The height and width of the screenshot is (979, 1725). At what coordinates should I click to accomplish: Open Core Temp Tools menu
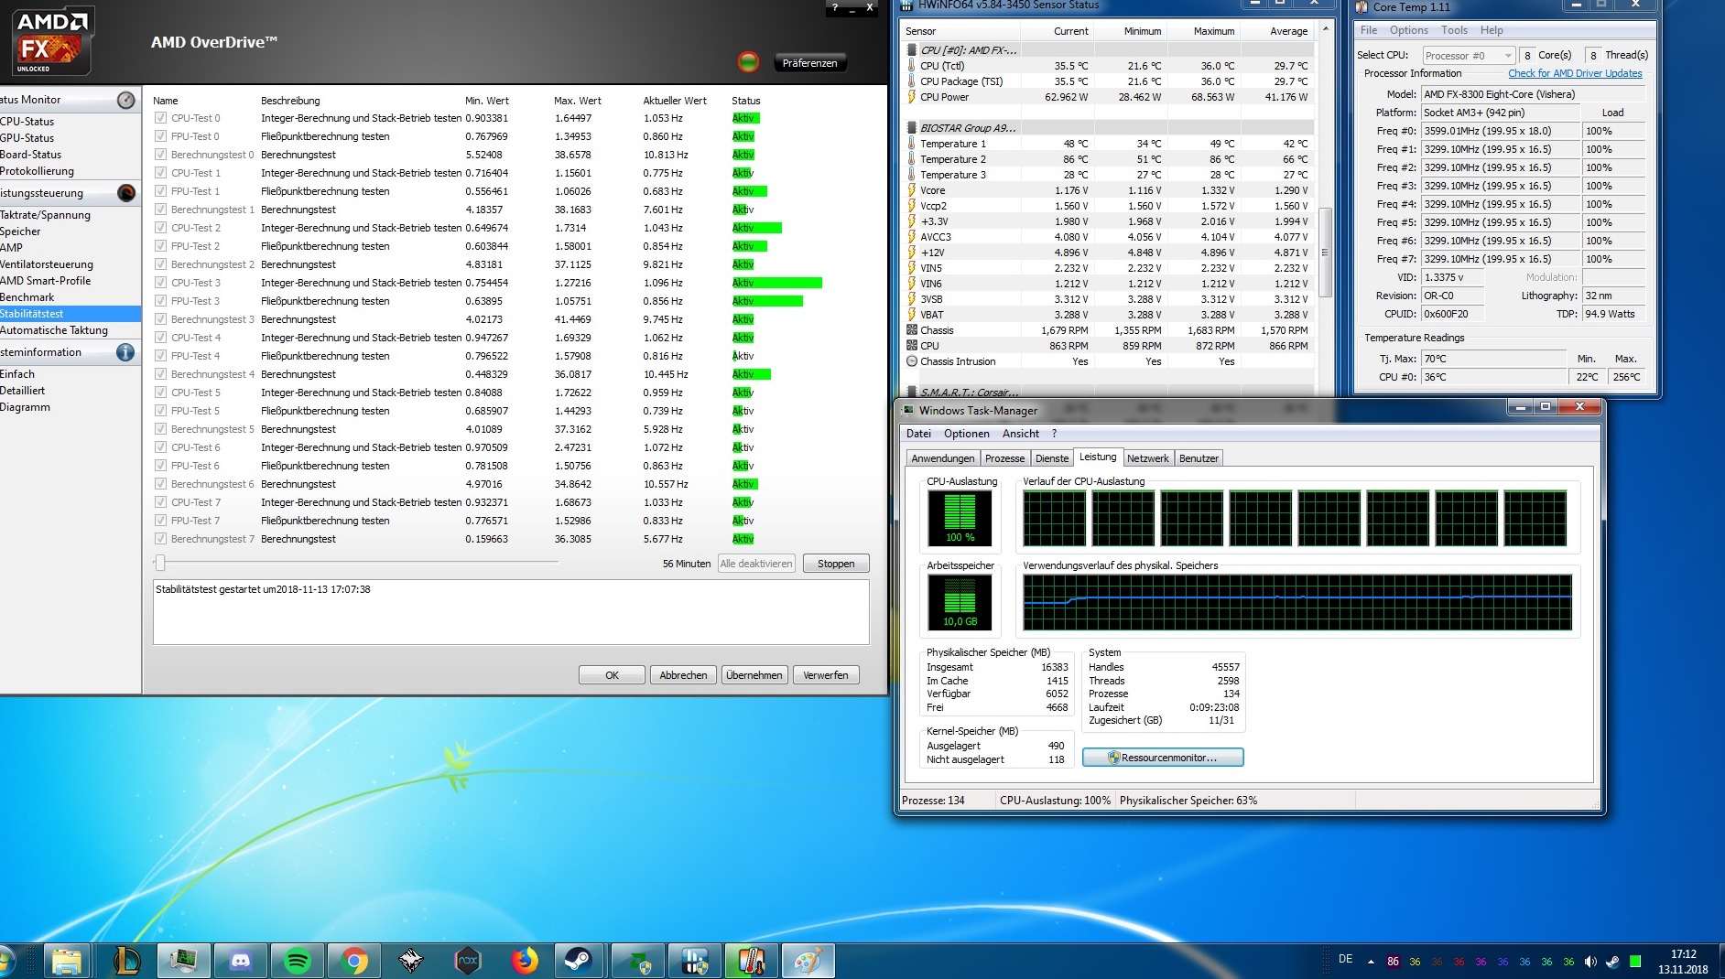[1454, 30]
